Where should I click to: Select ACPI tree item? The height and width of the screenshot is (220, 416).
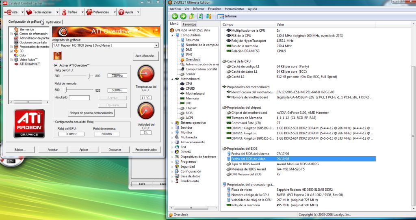click(189, 118)
